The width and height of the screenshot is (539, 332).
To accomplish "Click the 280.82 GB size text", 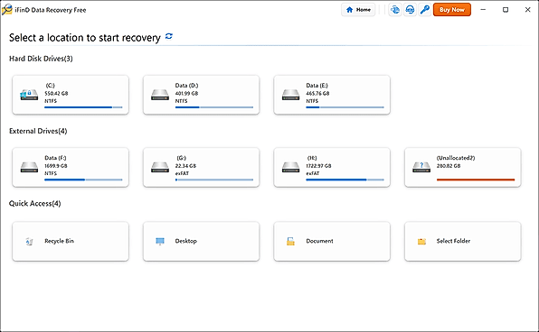I will click(x=449, y=166).
